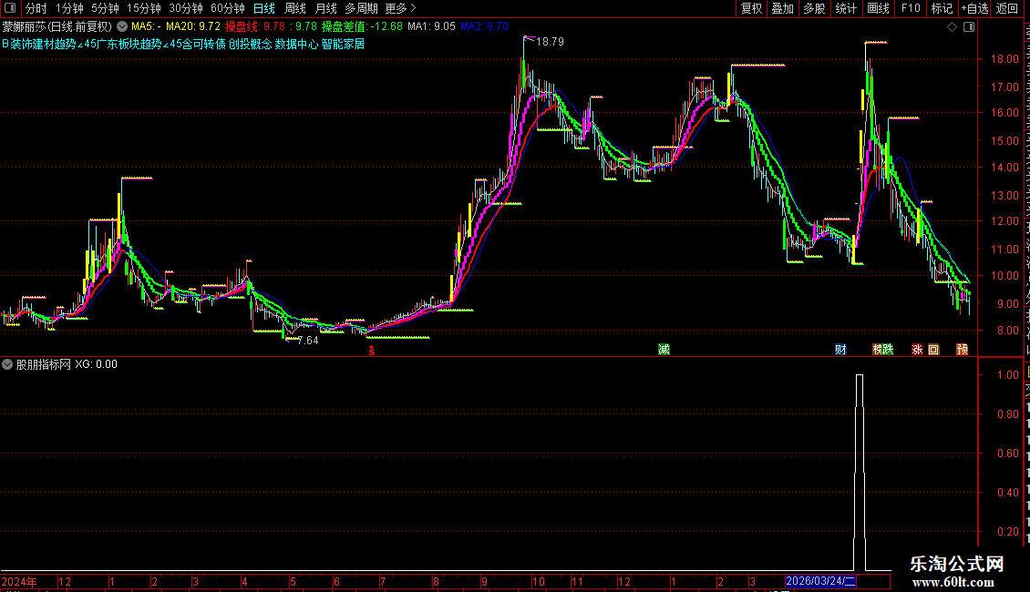Open F10 company information

click(x=911, y=8)
